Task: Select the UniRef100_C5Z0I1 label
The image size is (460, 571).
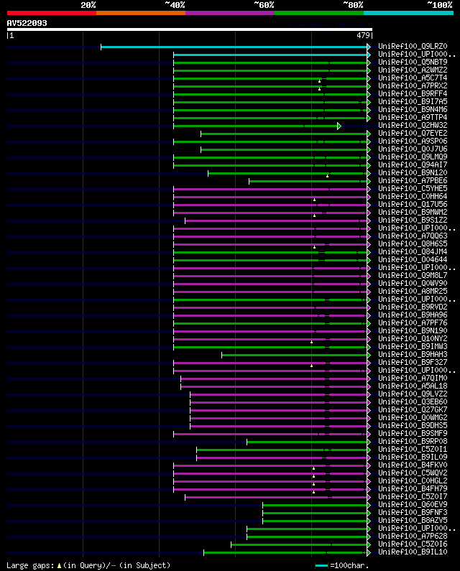Action: tap(413, 449)
